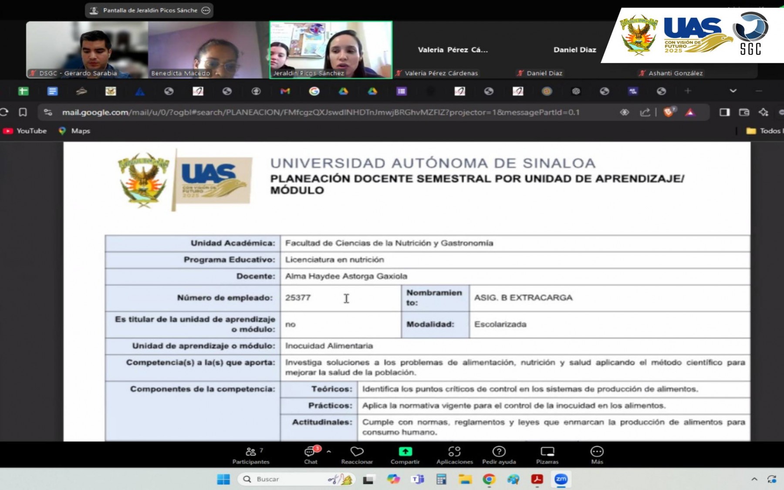The height and width of the screenshot is (490, 784).
Task: Bookmark this page icon
Action: pos(23,112)
